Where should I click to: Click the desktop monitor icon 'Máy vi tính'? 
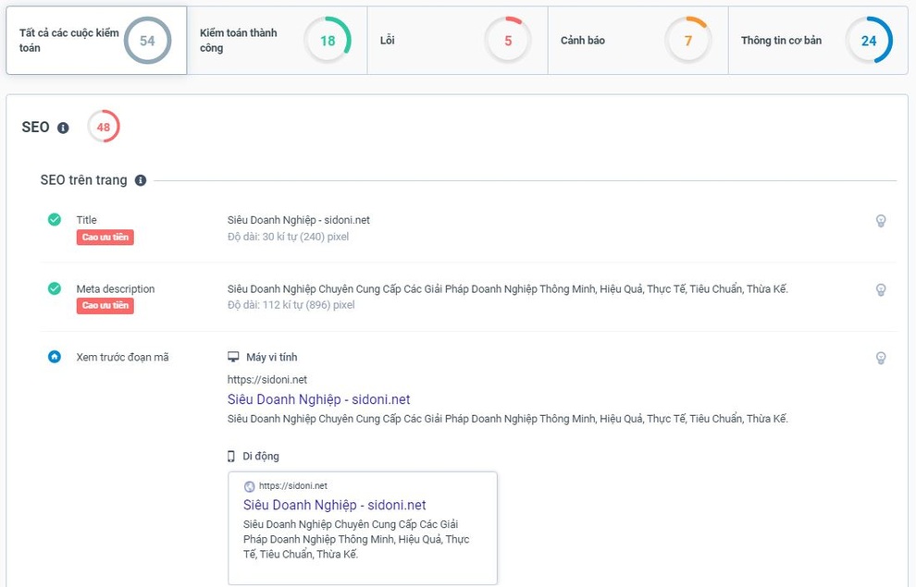(233, 357)
